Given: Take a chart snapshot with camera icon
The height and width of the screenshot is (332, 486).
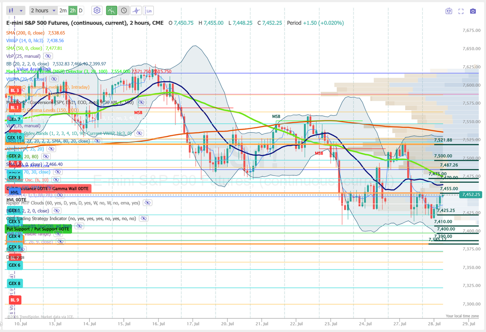Looking at the screenshot, I should click(473, 11).
